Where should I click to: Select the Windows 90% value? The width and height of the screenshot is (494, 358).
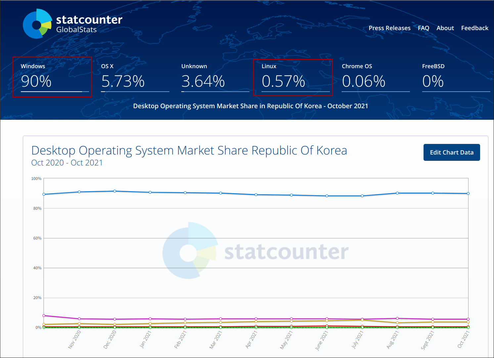[x=36, y=81]
